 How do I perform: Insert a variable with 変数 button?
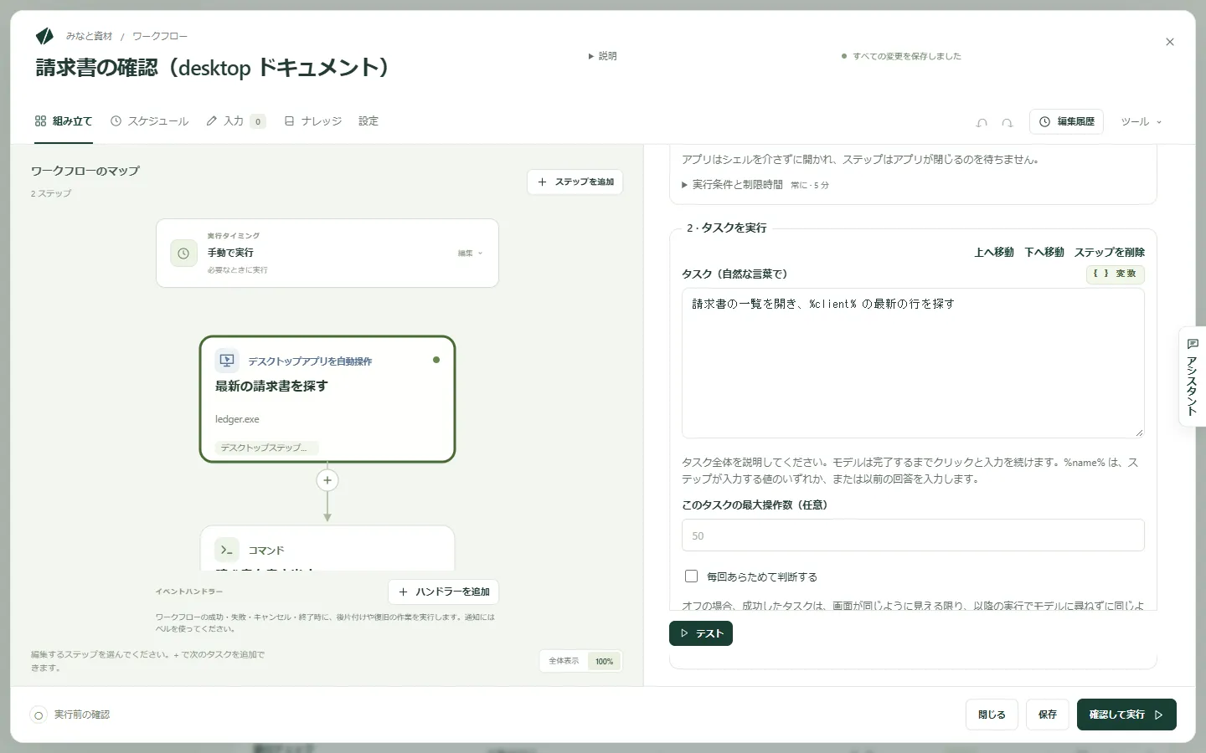tap(1116, 274)
